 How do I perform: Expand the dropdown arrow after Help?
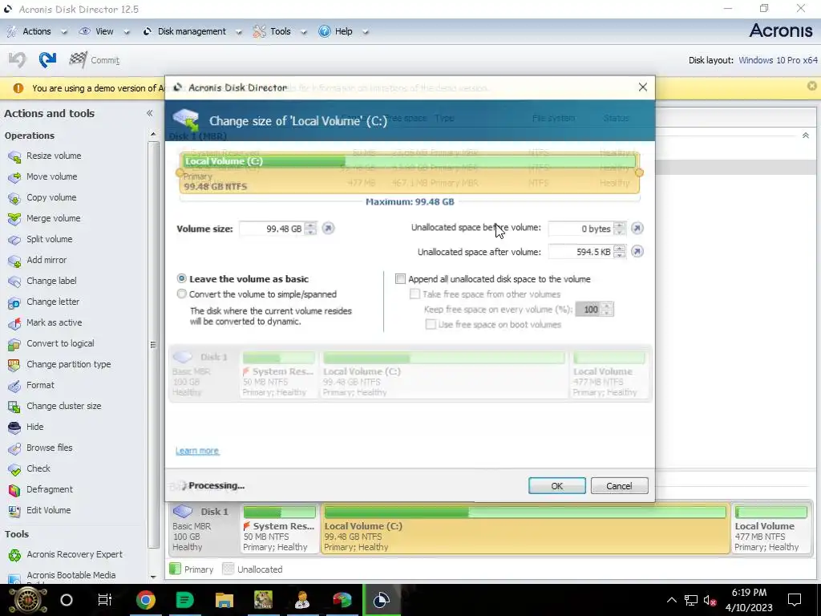366,32
